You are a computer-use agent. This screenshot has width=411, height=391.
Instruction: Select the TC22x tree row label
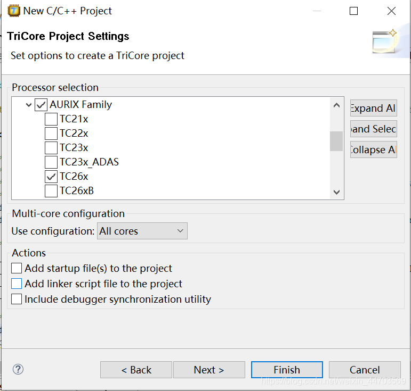pos(74,134)
